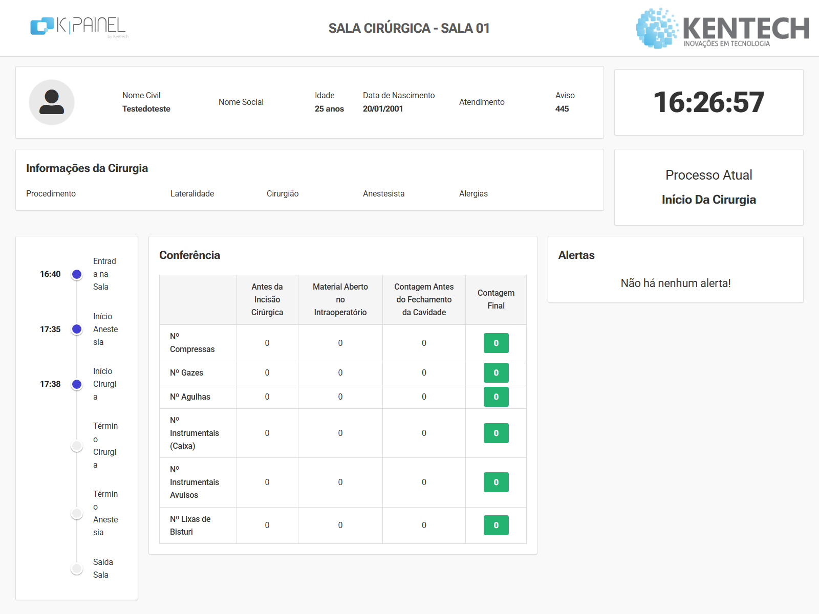Click Contagem Final button for Instrumentais Avulsos
Viewport: 819px width, 614px height.
click(x=496, y=482)
